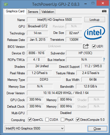Screen dimensions: 110x135
Task: Toggle the OpenCL checkbox
Action: [x=30, y=119]
